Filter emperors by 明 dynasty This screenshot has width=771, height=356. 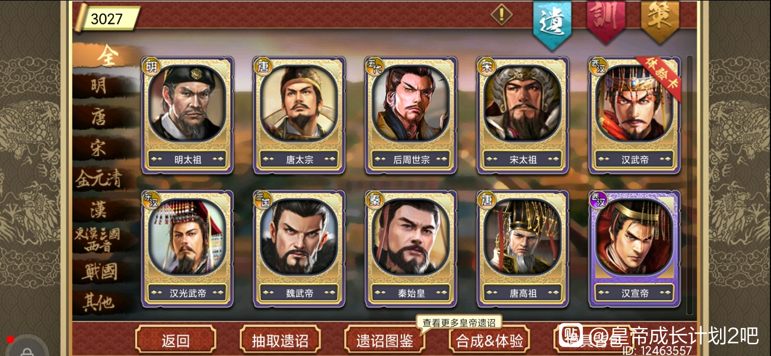click(x=99, y=86)
